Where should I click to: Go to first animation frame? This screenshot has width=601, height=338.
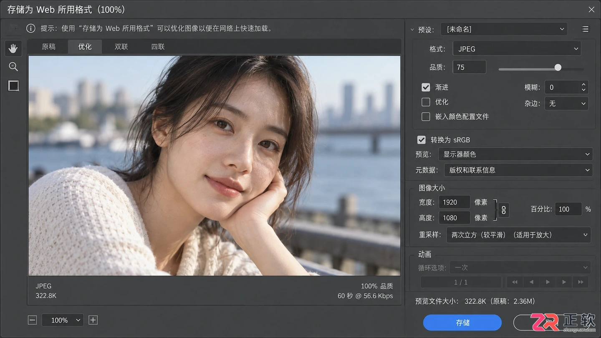(x=515, y=282)
